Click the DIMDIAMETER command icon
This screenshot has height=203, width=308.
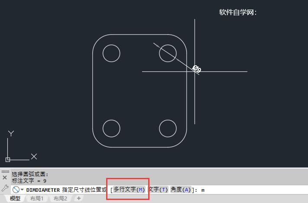coord(16,190)
